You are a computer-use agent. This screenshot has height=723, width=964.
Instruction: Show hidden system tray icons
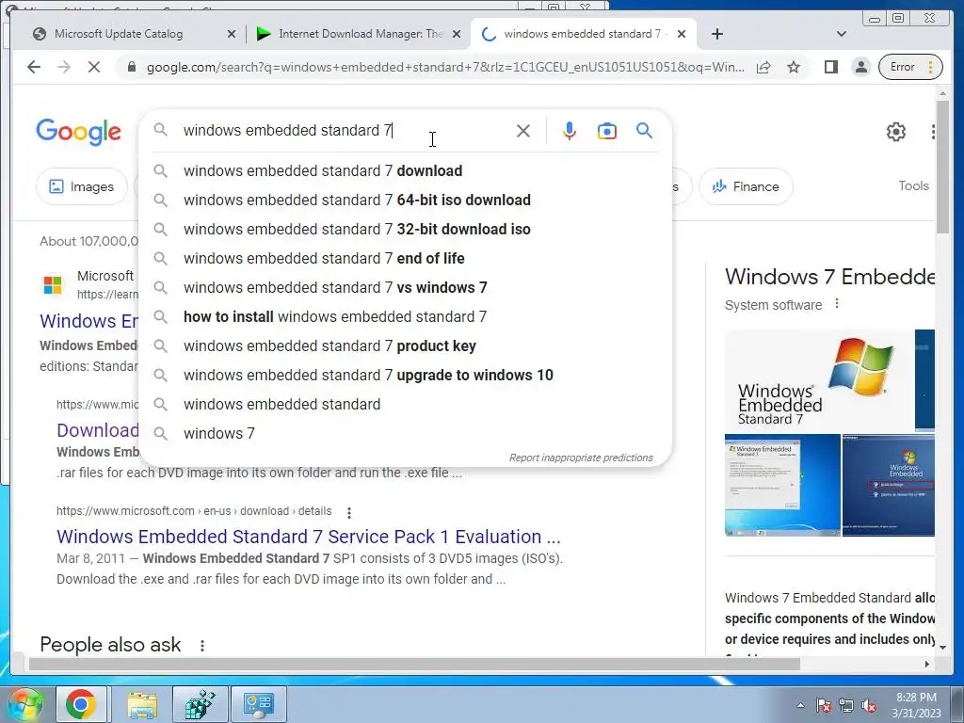pos(800,705)
